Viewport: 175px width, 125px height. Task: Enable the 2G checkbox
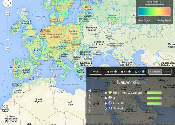coord(109,72)
